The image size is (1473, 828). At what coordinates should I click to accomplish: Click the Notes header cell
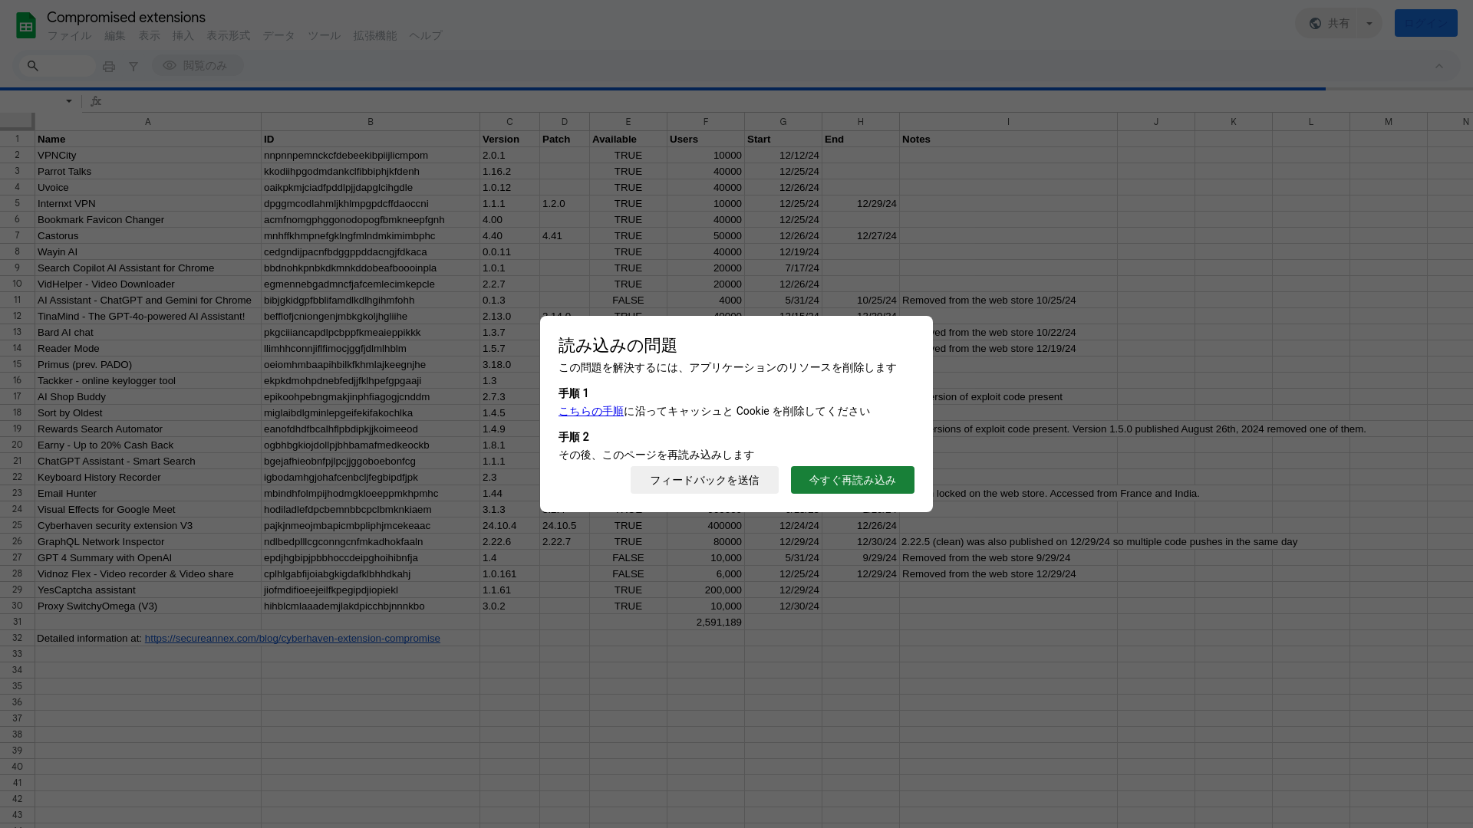pos(1008,140)
